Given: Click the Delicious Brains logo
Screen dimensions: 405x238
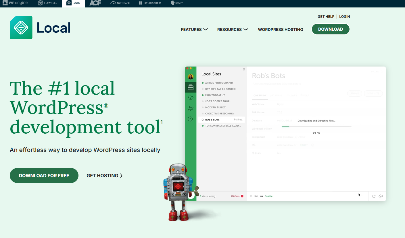Looking at the screenshot, I should pyautogui.click(x=177, y=3).
